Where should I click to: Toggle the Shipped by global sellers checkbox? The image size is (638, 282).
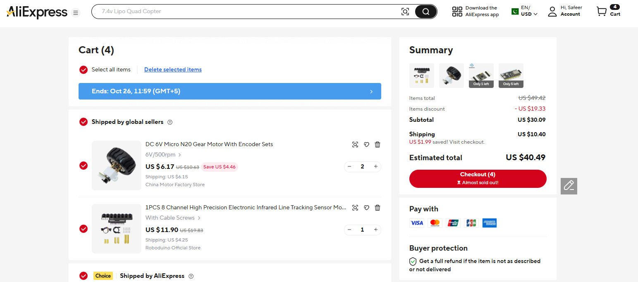(84, 122)
